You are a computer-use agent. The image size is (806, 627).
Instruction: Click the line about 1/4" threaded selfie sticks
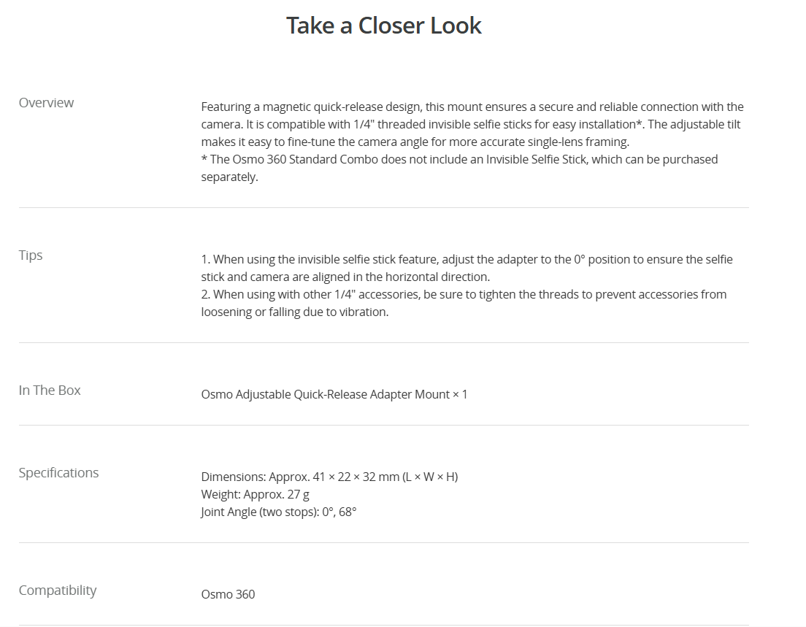[x=471, y=124]
